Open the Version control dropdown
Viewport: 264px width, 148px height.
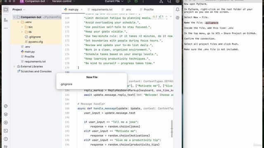63,1
